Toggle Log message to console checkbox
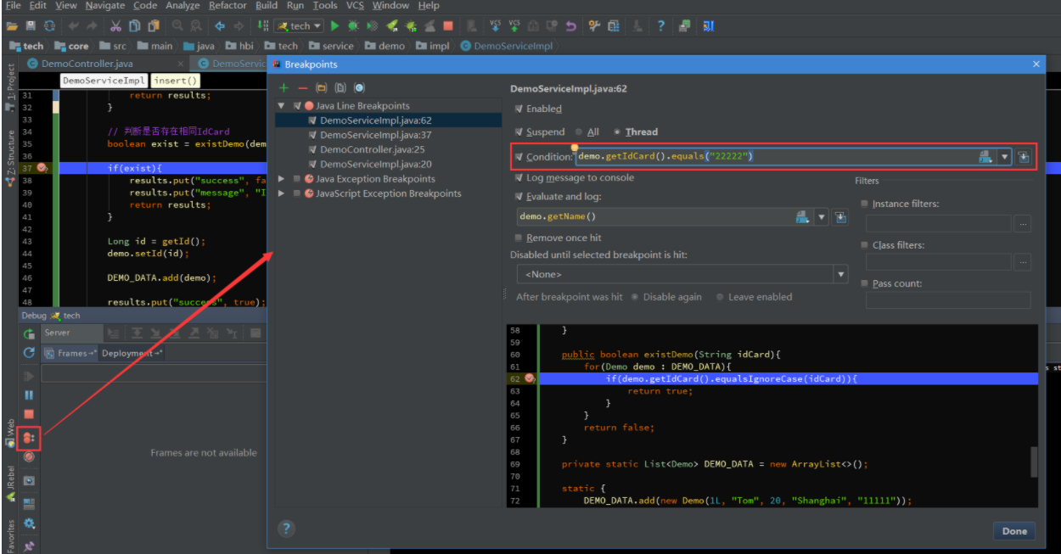Screen dimensions: 1061x554 point(519,178)
